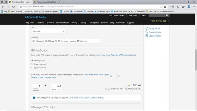Open Why Azure menu
The image size is (197, 111).
(x=30, y=23)
